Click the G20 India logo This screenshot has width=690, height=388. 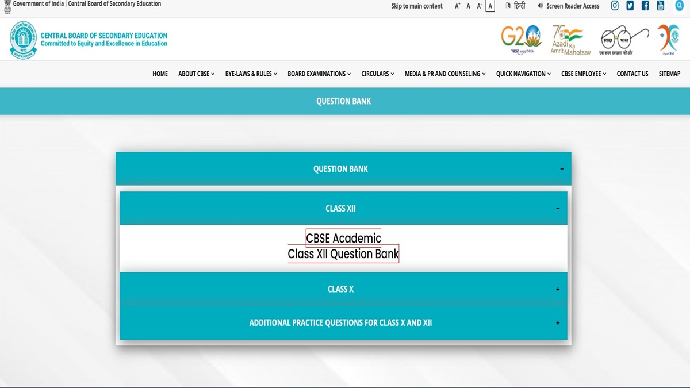click(x=521, y=40)
